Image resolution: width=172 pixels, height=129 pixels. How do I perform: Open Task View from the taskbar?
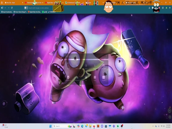point(74,126)
